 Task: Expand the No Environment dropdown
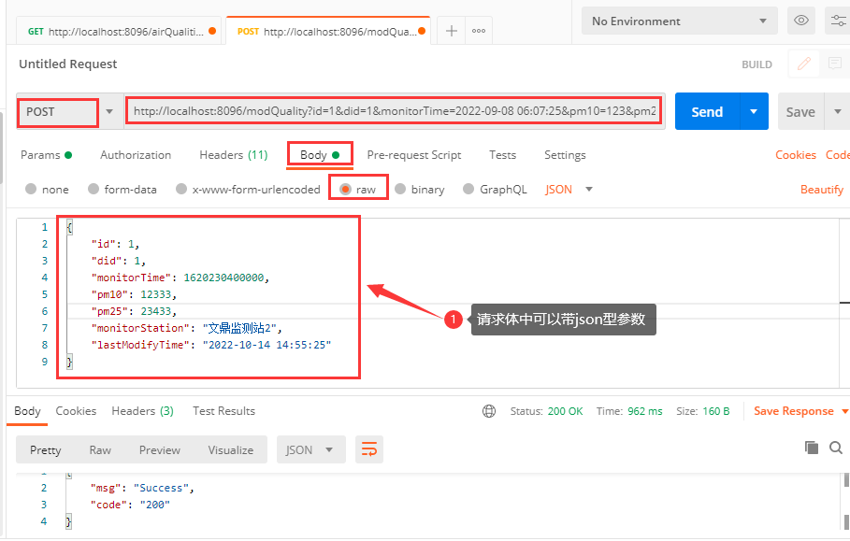tap(679, 21)
